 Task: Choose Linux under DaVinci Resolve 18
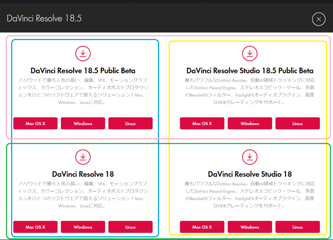pos(130,227)
